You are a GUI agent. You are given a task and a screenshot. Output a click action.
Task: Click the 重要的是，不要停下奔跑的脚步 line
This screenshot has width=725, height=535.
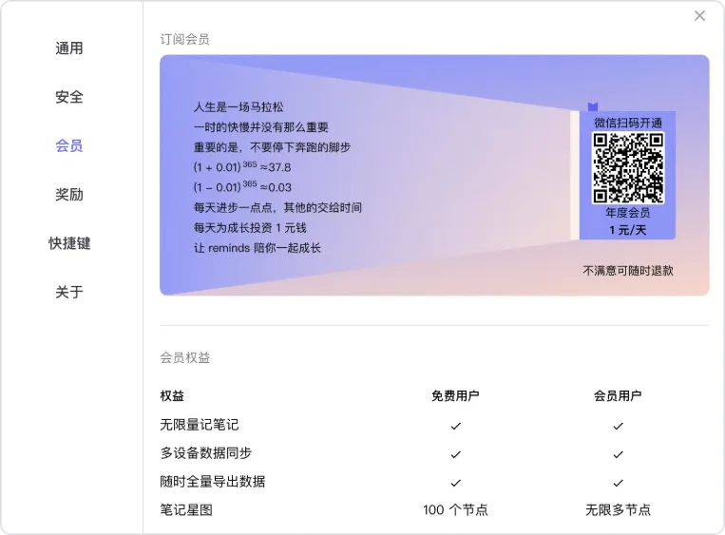point(272,147)
